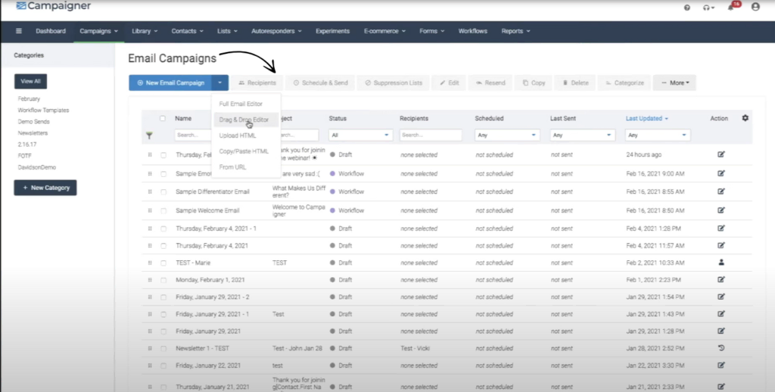Open the user account profile icon

[755, 7]
